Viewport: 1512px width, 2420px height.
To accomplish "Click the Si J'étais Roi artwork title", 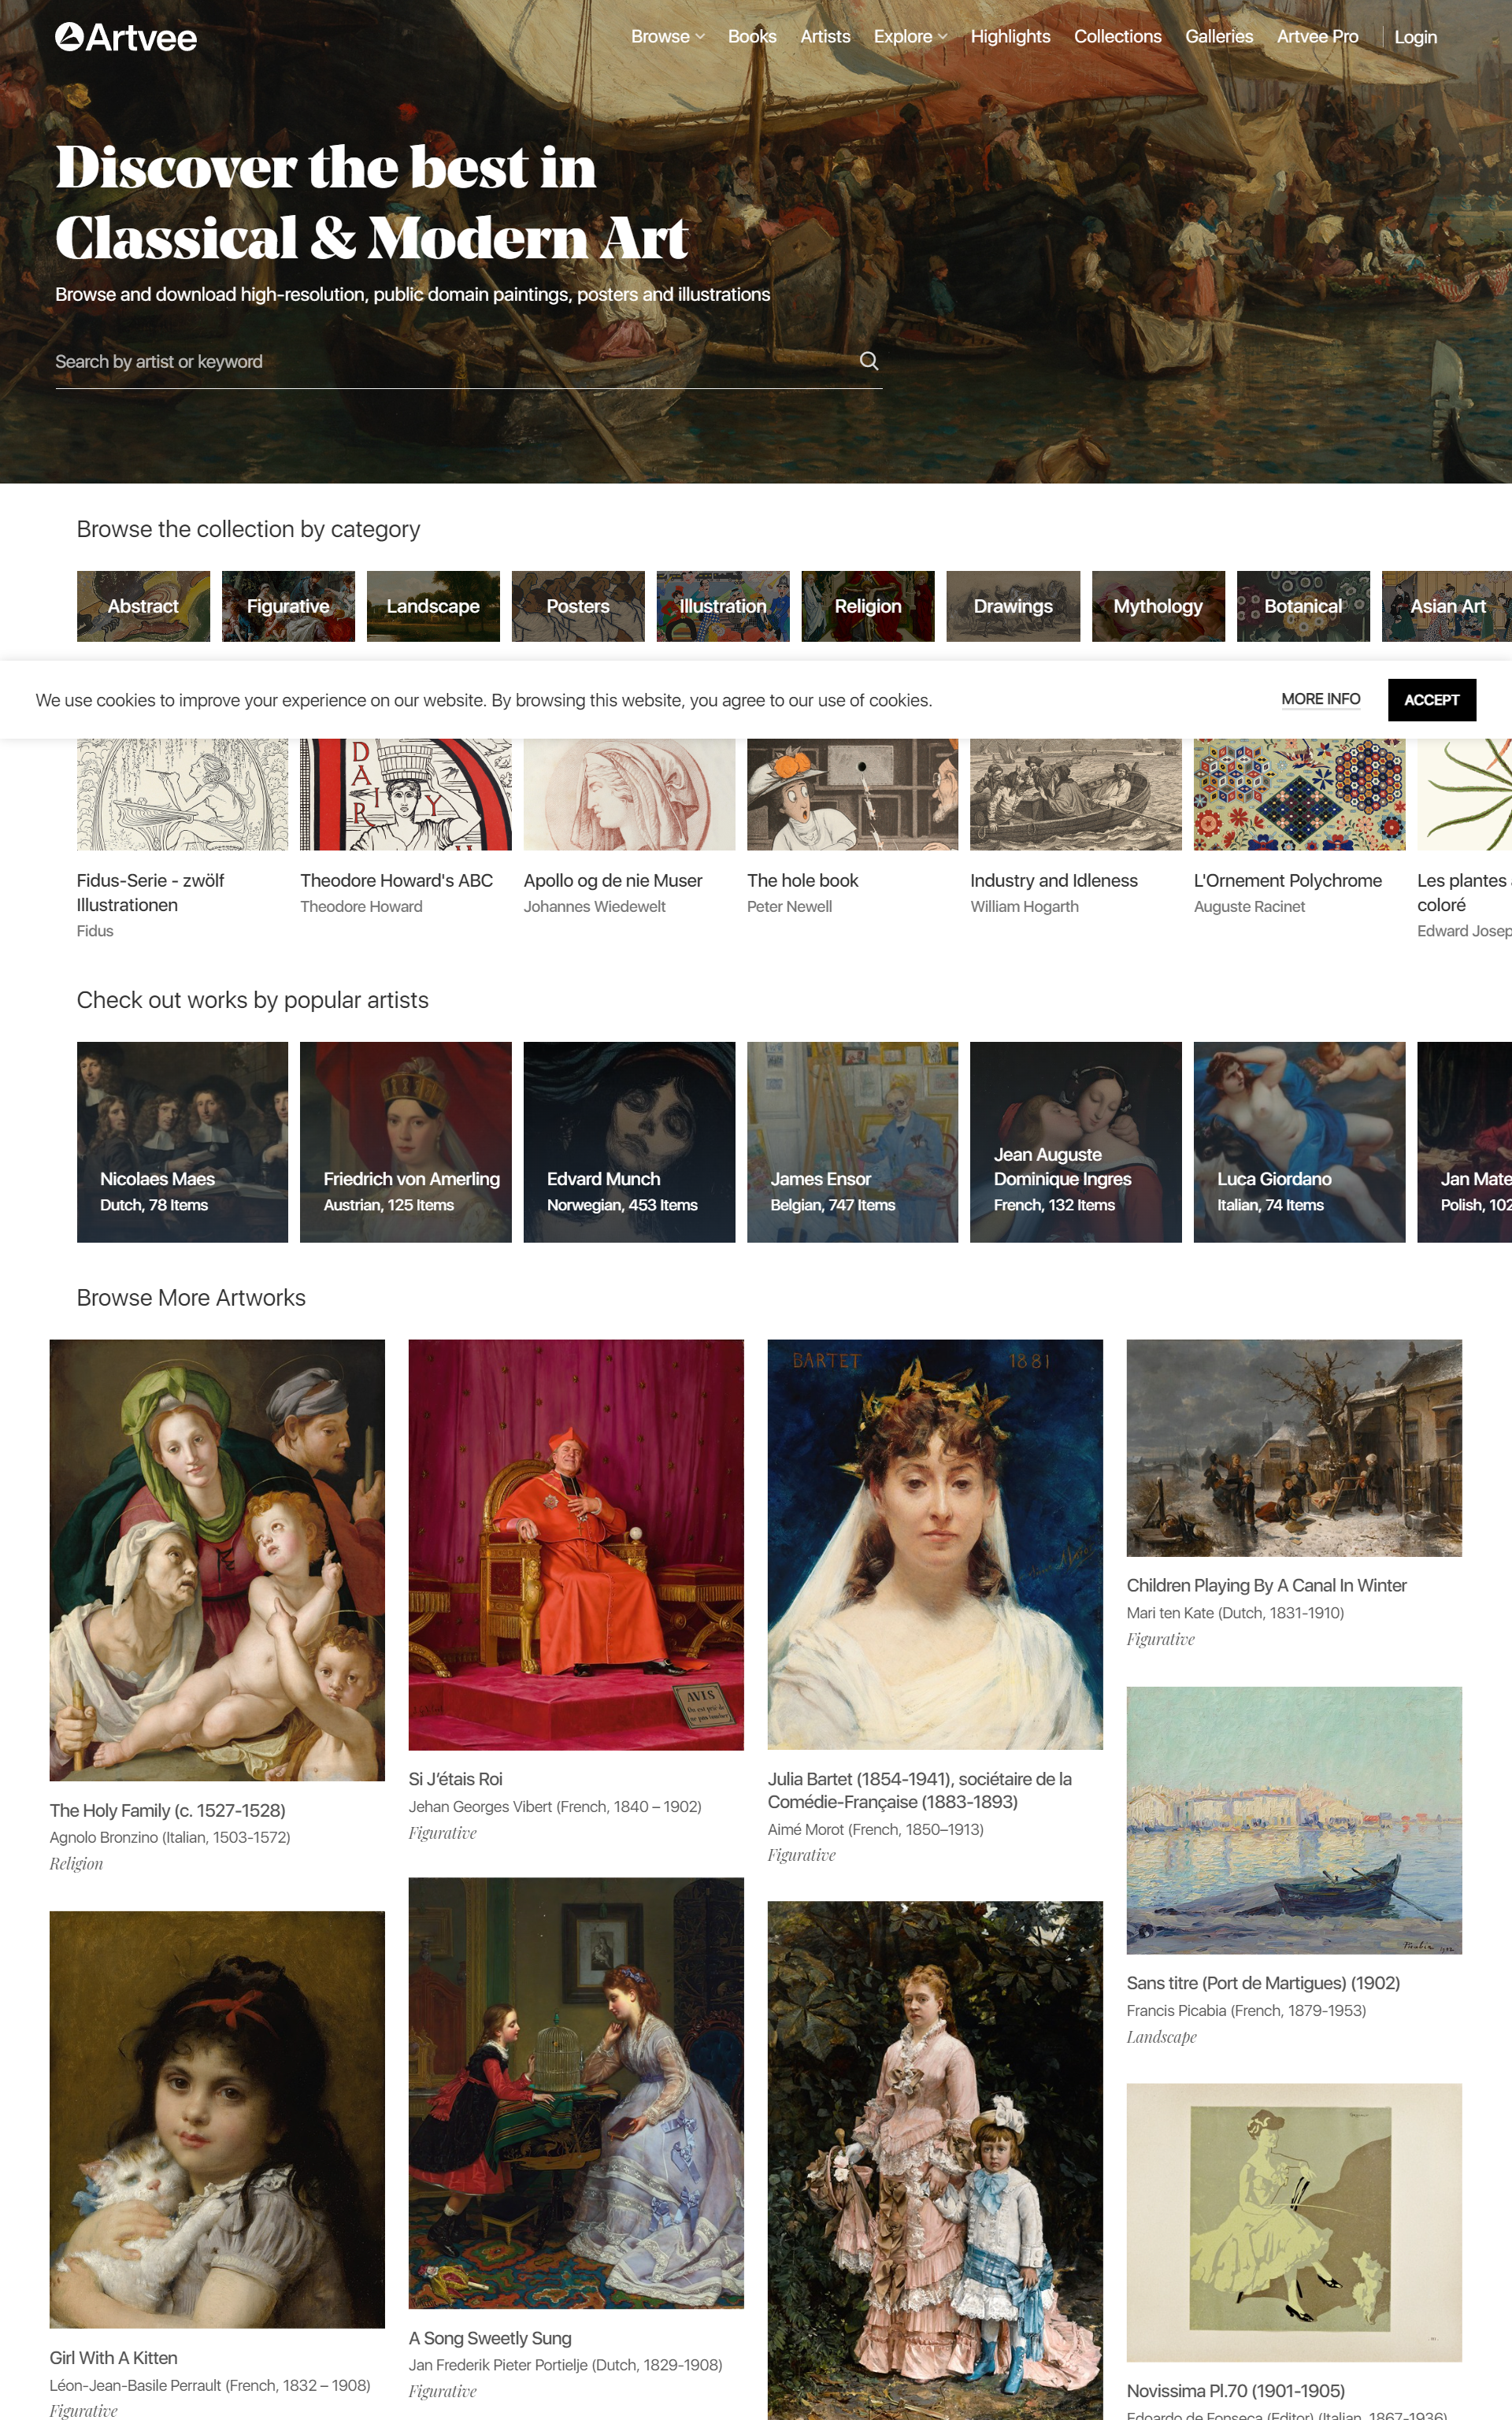I will pos(455,1779).
